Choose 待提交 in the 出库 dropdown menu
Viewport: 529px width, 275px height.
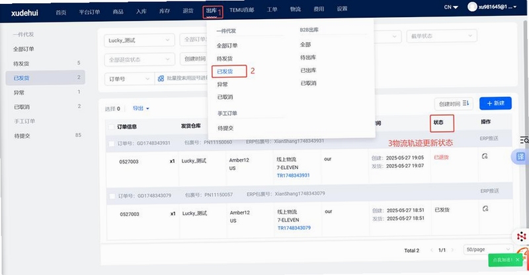[225, 128]
